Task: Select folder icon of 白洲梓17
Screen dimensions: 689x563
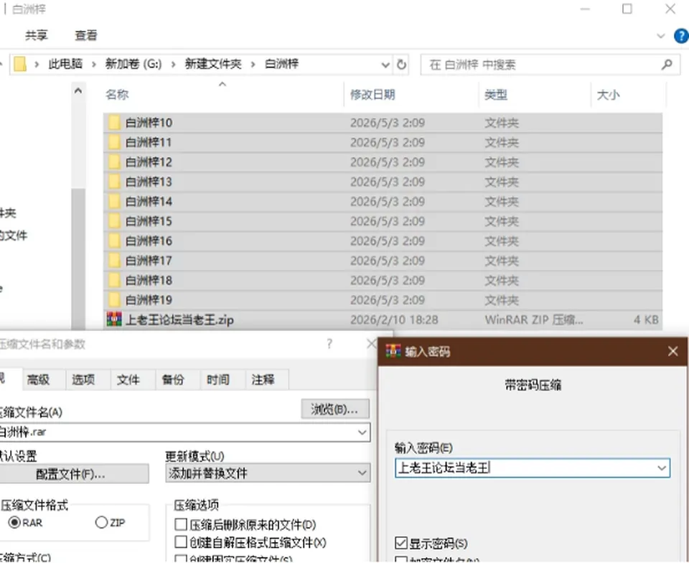Action: (114, 261)
